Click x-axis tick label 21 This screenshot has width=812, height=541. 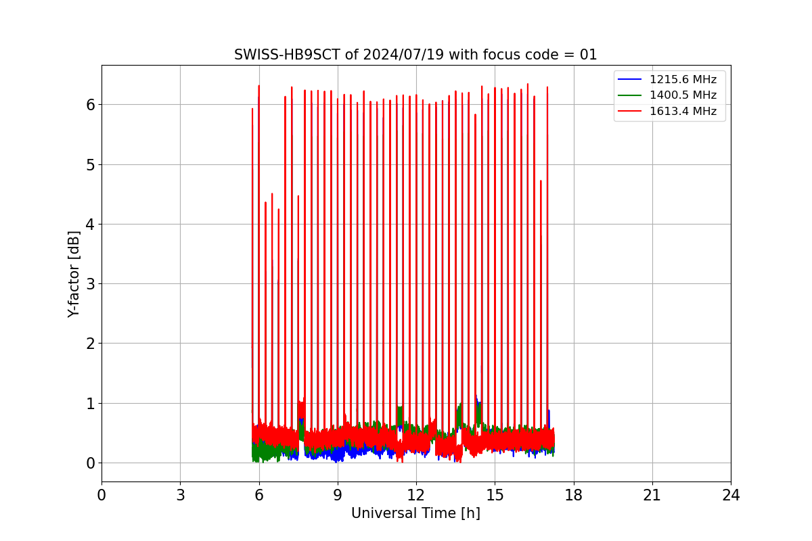(652, 495)
